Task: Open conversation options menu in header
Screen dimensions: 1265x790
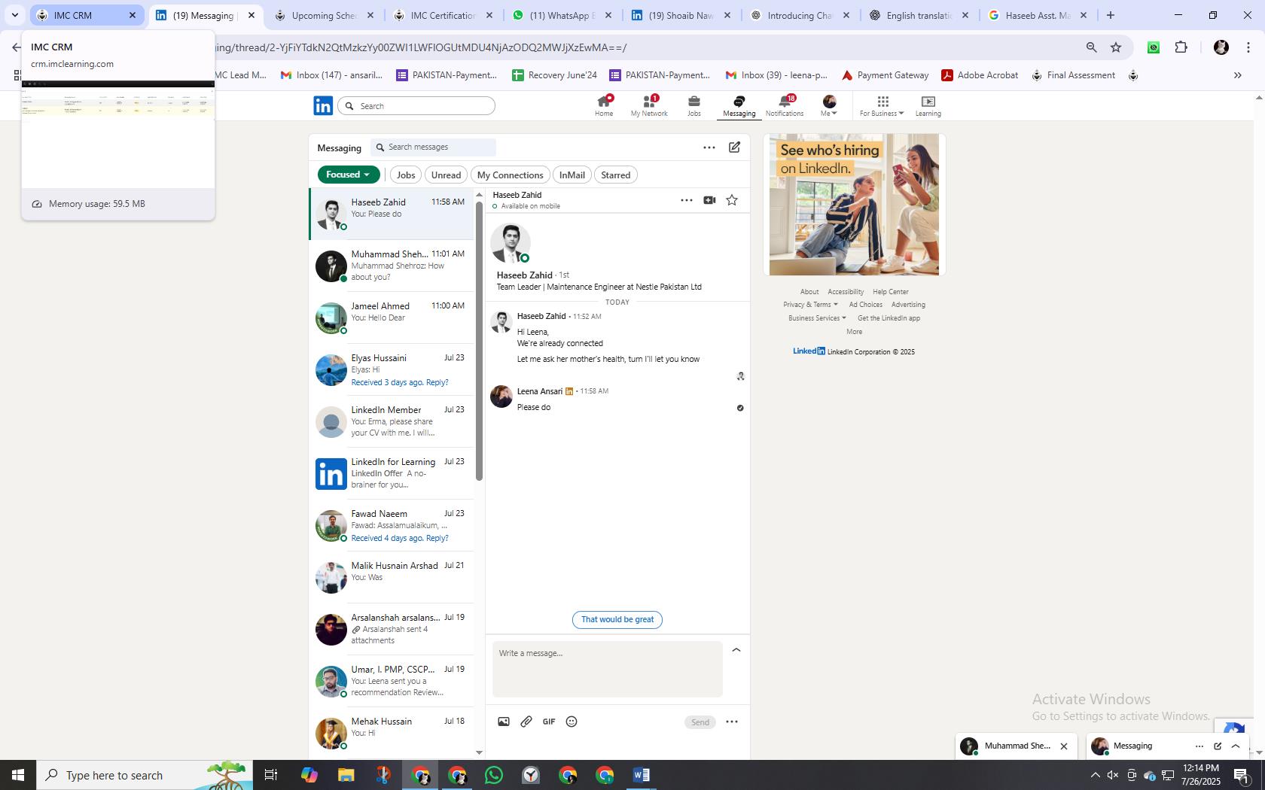Action: click(686, 200)
